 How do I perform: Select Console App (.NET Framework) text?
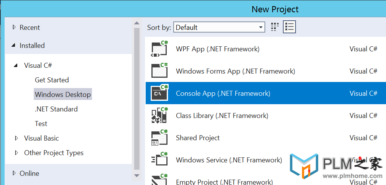pos(223,93)
